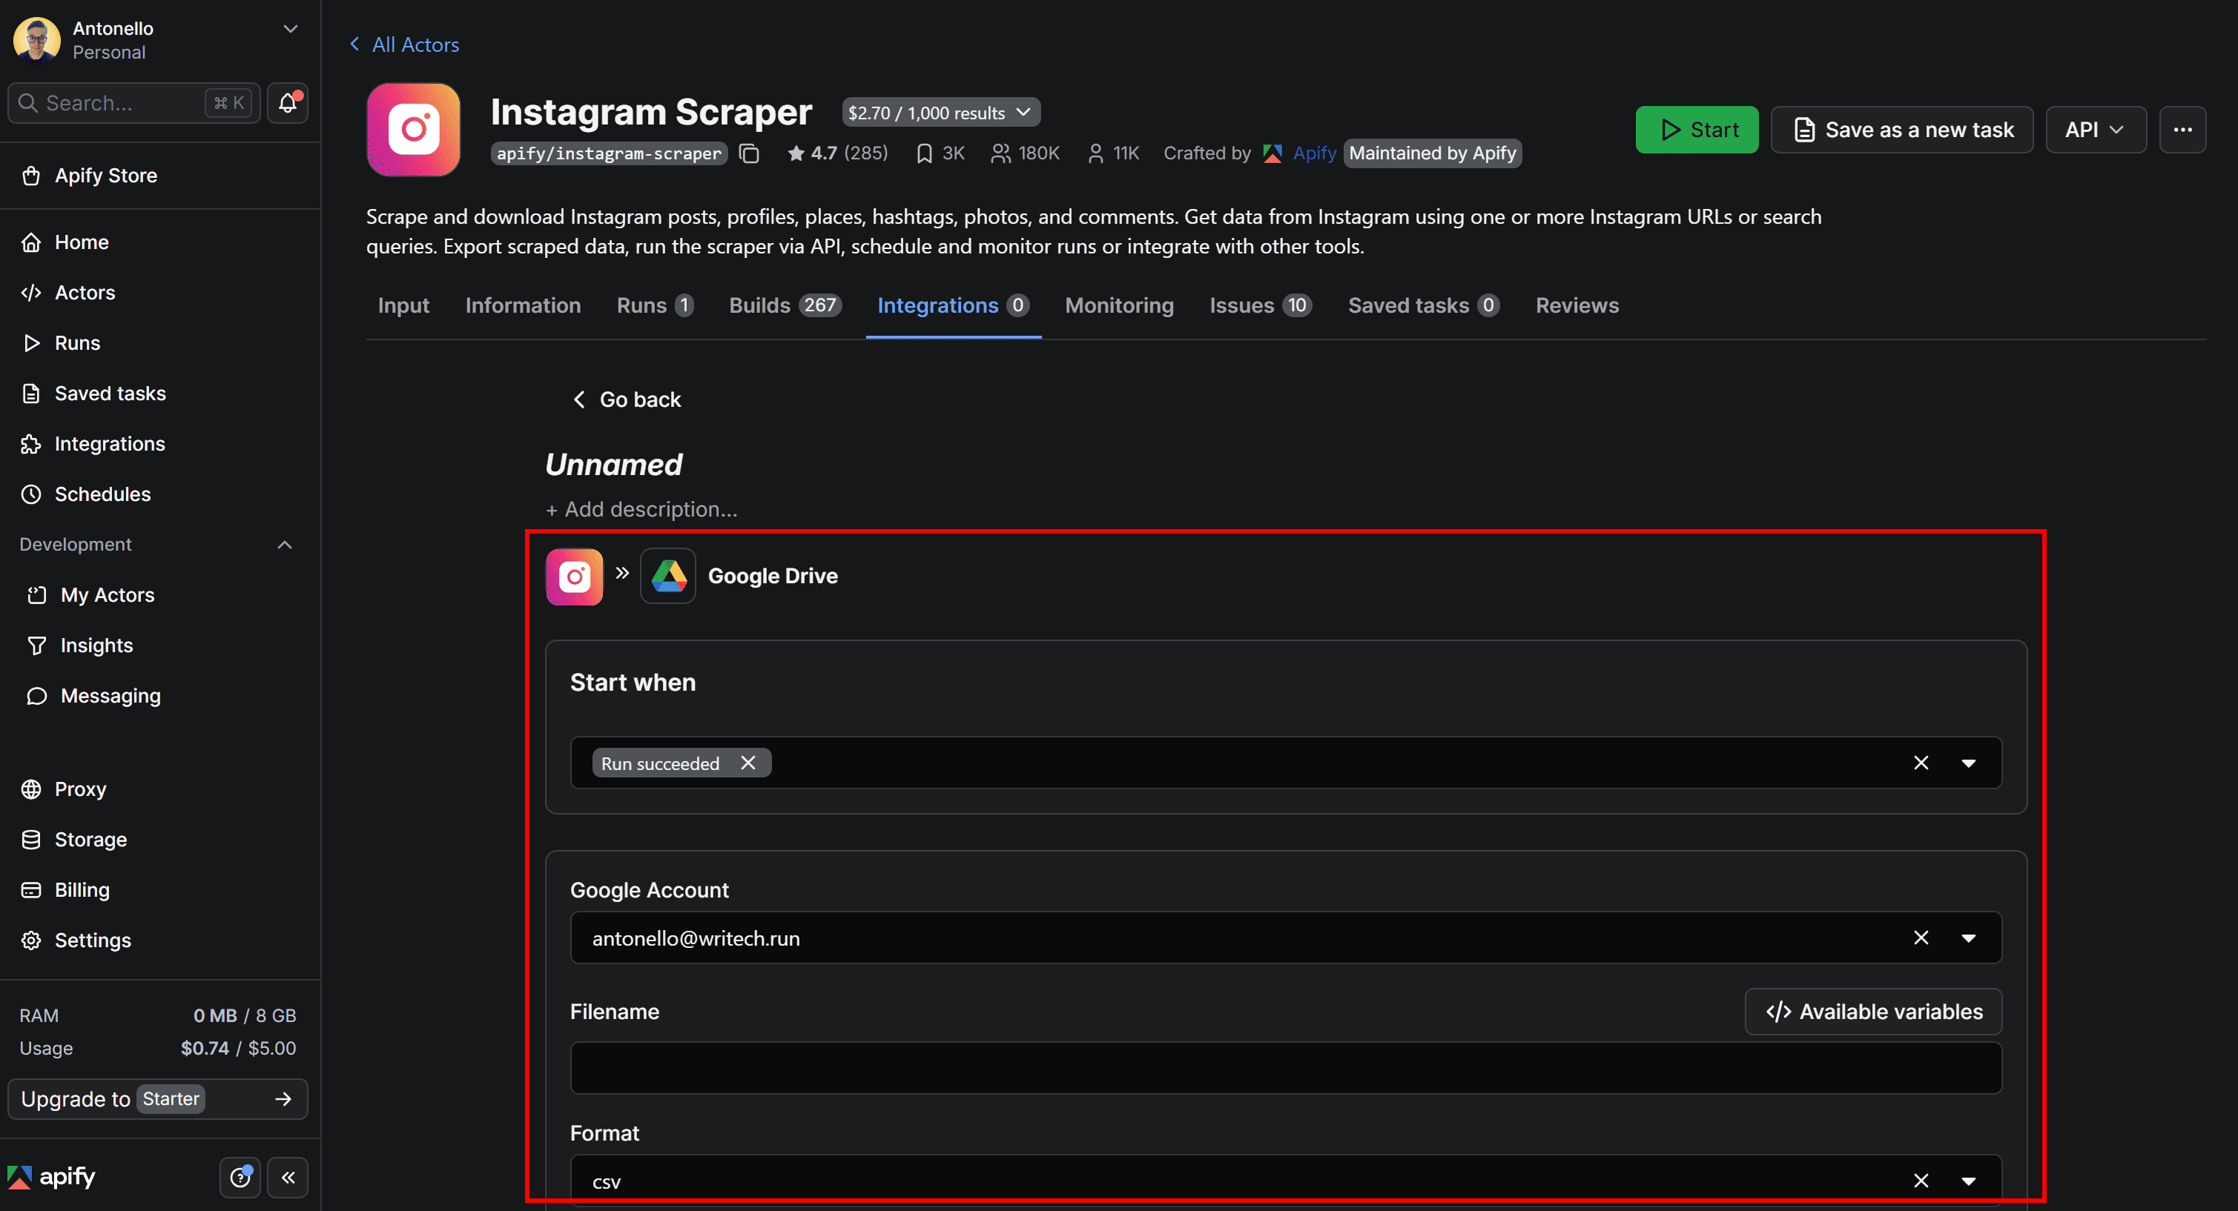
Task: Click the help icon near the sidebar bottom
Action: [x=240, y=1177]
